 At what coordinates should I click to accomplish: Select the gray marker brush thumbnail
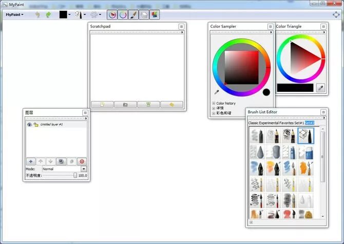(257, 136)
